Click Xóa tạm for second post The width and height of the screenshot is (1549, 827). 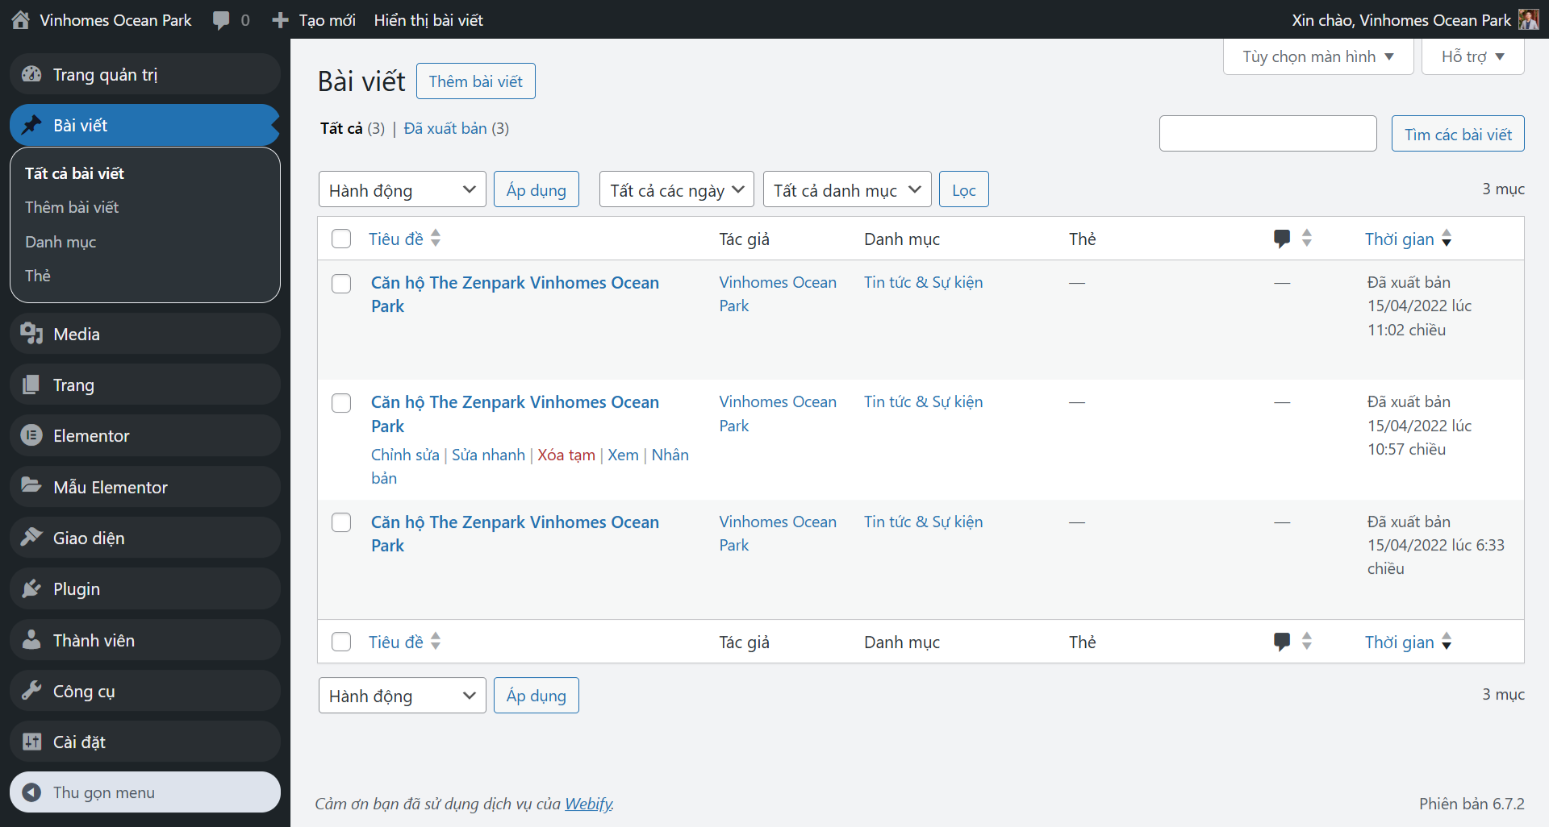(566, 455)
